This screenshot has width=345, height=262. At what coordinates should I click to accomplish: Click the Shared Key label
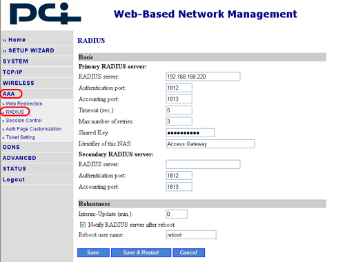(94, 132)
